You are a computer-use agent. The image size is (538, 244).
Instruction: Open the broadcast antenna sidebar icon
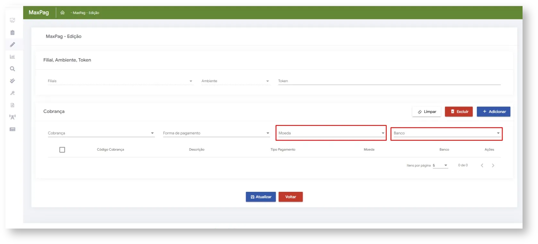tap(13, 117)
